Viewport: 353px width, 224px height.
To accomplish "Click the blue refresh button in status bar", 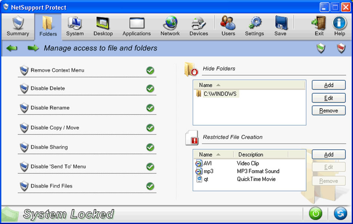I will click(x=340, y=214).
